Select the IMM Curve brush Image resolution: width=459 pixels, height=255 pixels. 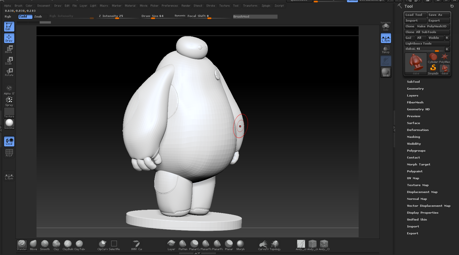click(x=137, y=245)
